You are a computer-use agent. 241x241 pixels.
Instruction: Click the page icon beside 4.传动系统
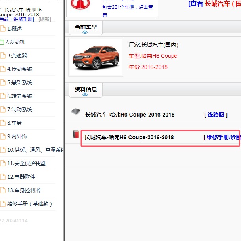tap(3, 69)
